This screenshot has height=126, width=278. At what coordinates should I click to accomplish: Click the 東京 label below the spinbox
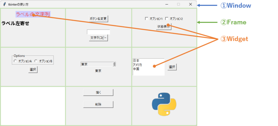(x=98, y=71)
